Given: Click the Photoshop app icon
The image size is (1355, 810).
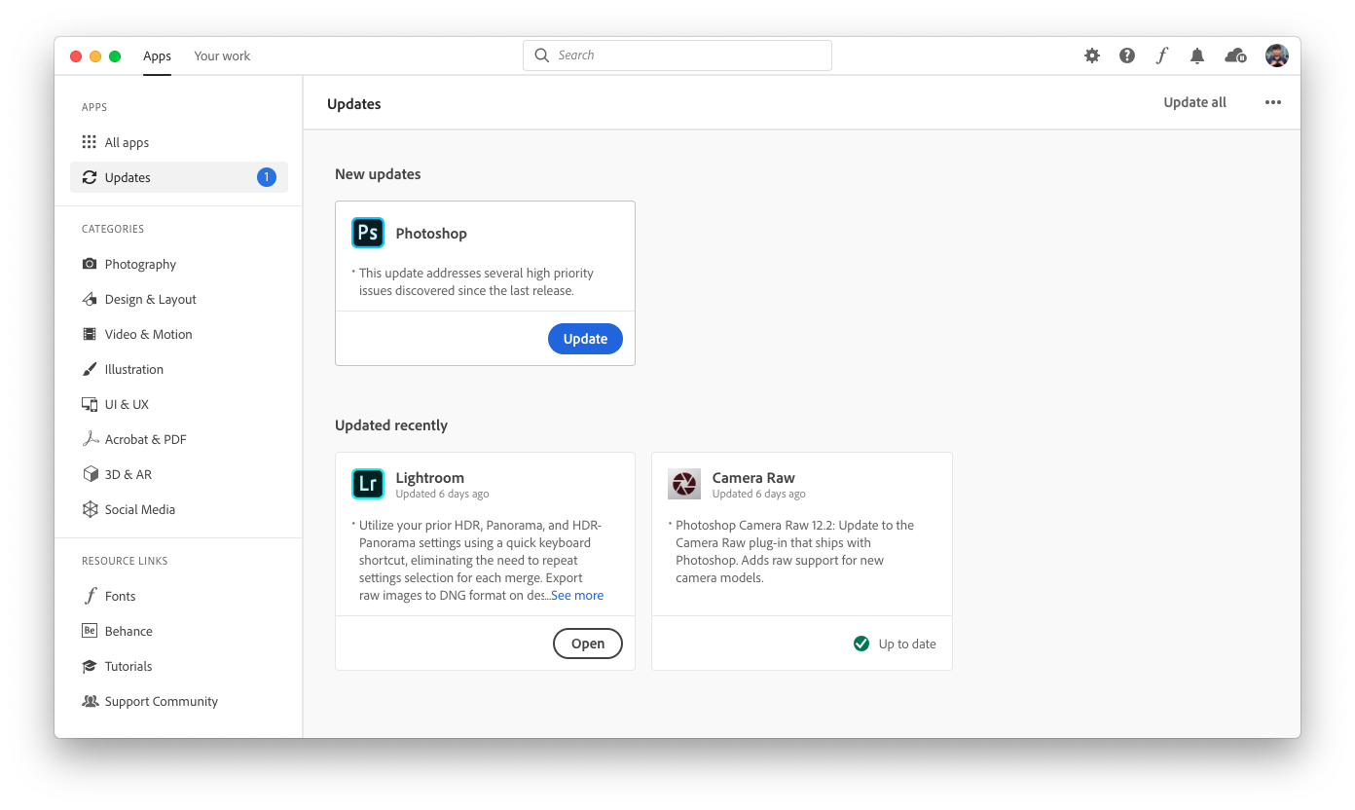Looking at the screenshot, I should tap(368, 234).
